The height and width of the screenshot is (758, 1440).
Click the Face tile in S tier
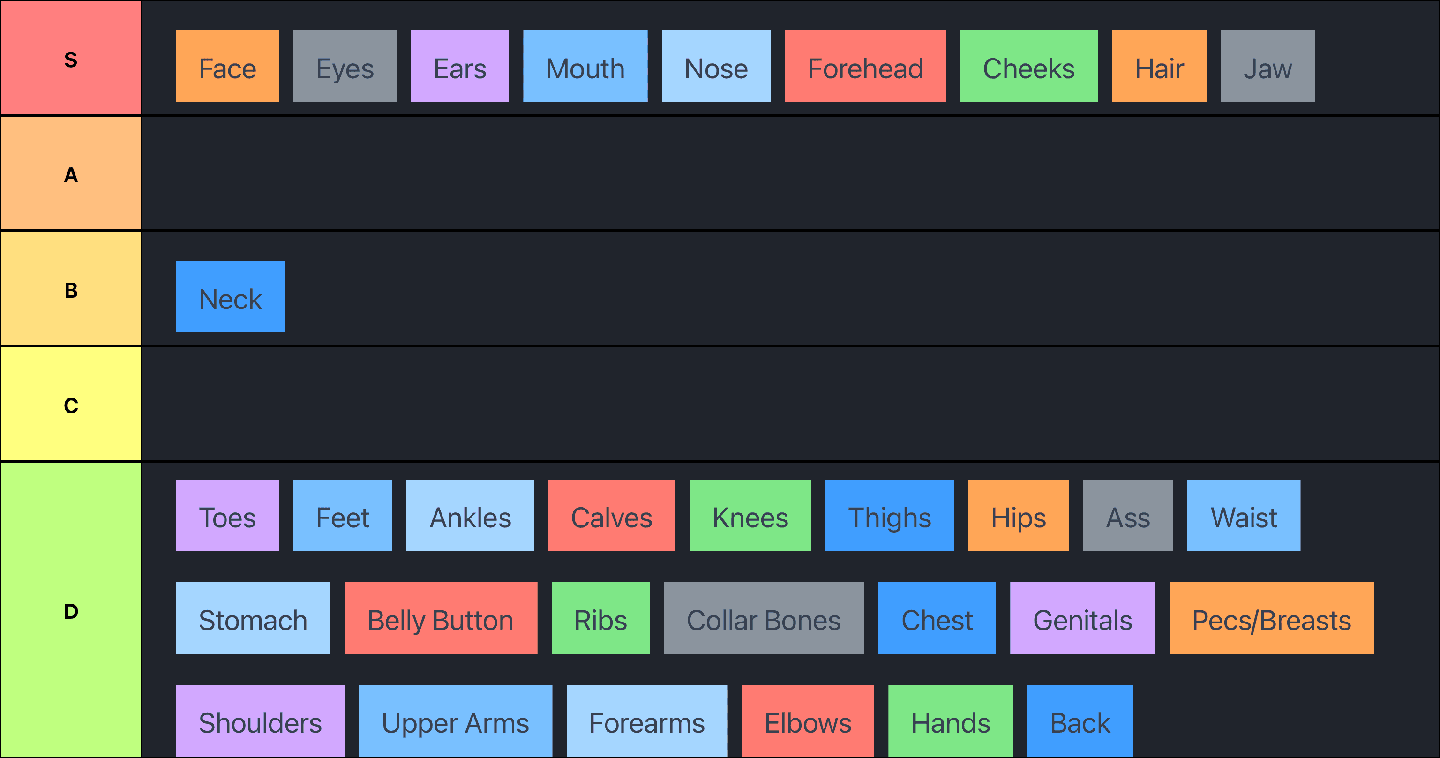[x=227, y=66]
